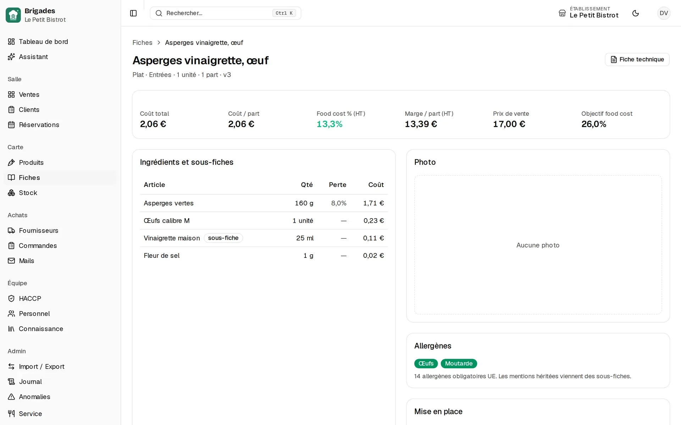Click the sous-fiche badge on Vinaigrette maison

pos(223,238)
